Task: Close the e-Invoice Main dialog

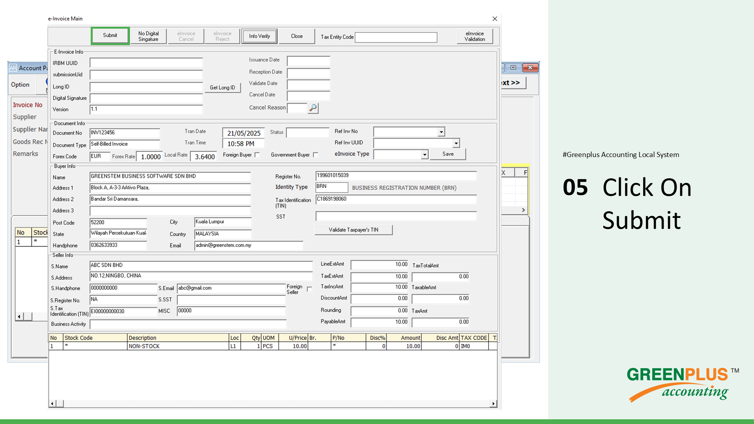Action: [494, 18]
